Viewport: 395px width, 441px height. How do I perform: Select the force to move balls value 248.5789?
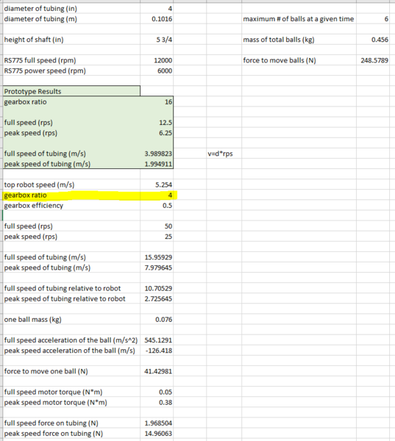(373, 60)
